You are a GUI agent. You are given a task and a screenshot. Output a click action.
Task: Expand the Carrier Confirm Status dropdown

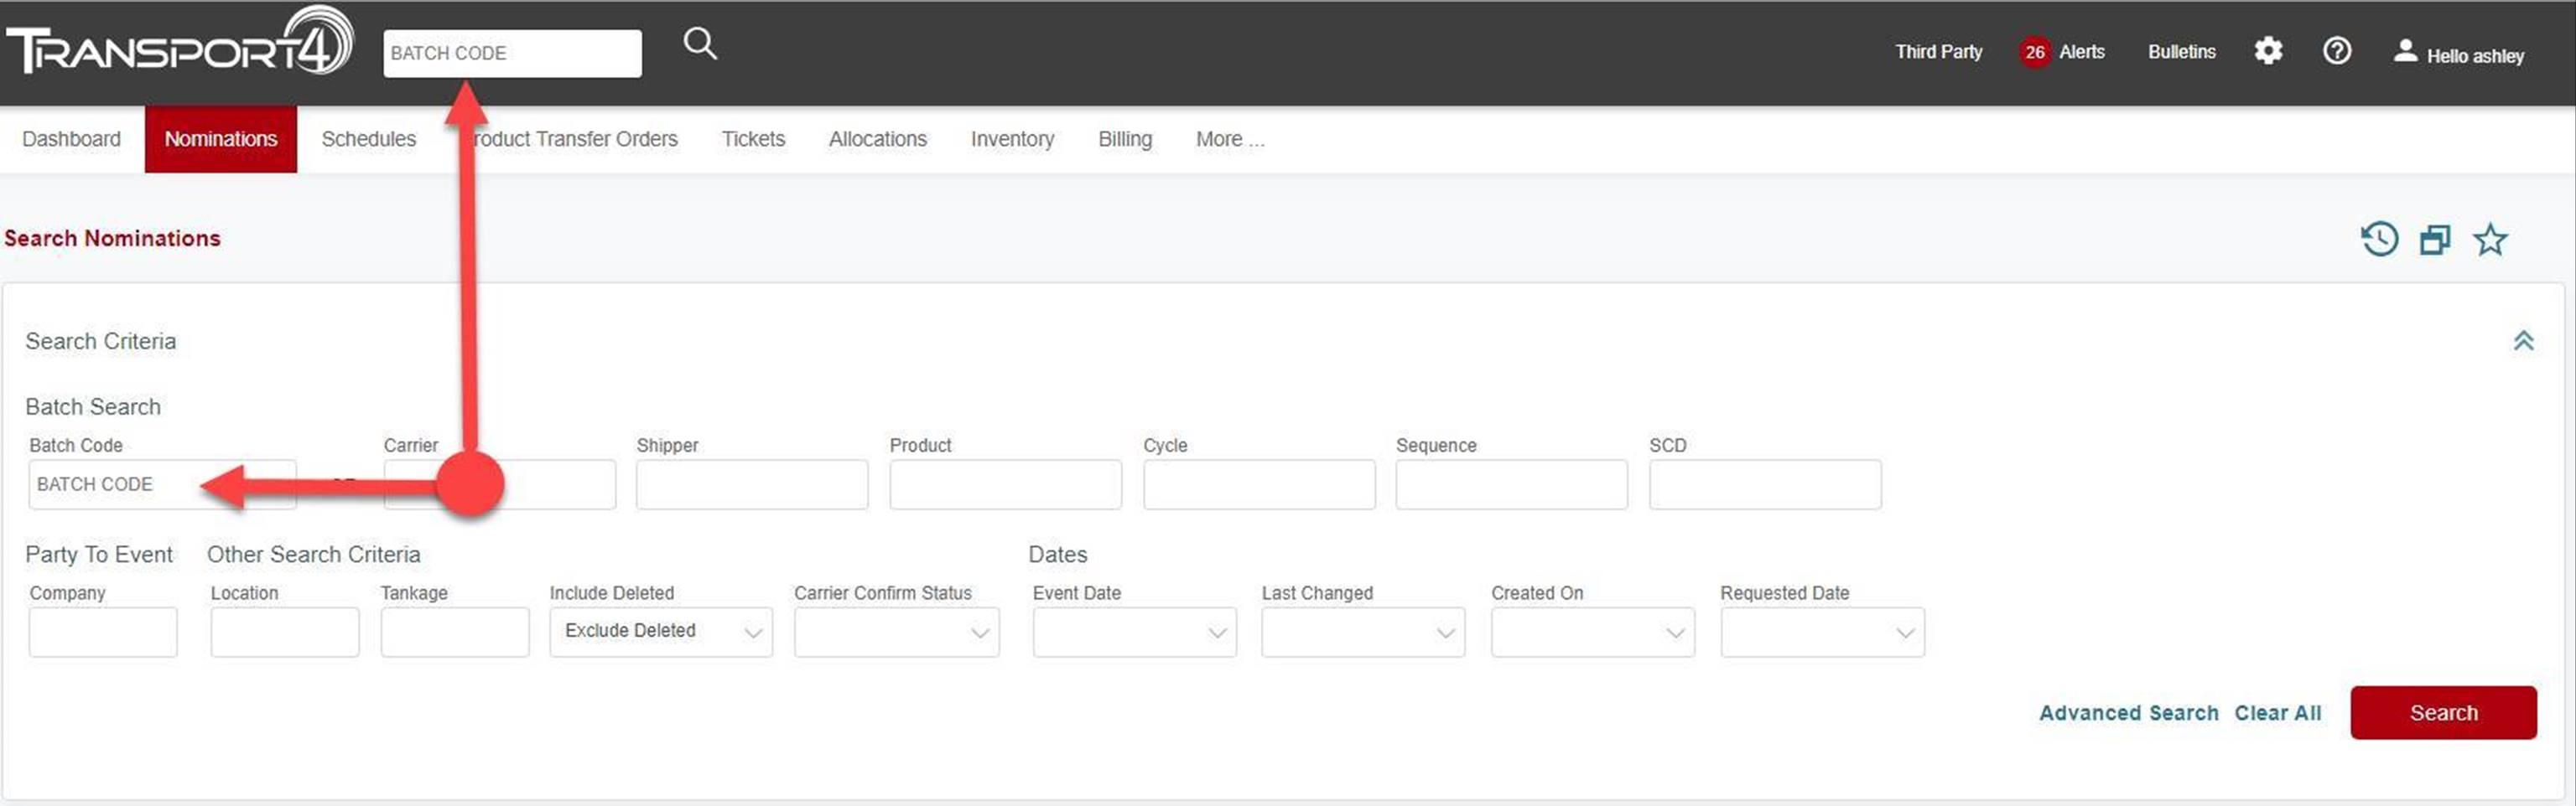[x=896, y=631]
